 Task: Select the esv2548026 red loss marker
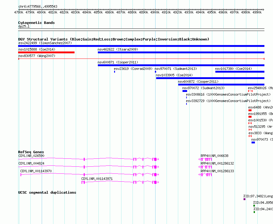(x=250, y=91)
